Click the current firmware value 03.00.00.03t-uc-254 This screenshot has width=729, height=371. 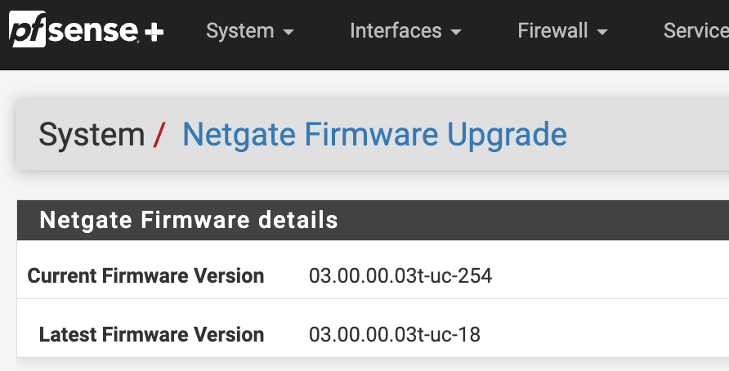click(x=400, y=276)
